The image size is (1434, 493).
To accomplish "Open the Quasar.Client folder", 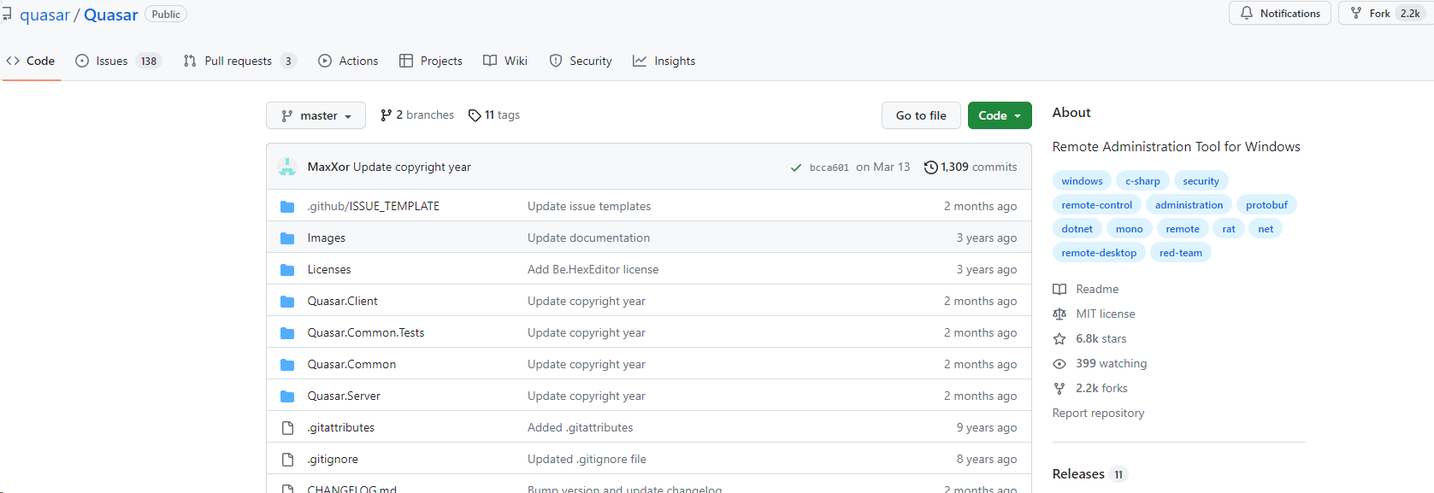I will coord(343,301).
